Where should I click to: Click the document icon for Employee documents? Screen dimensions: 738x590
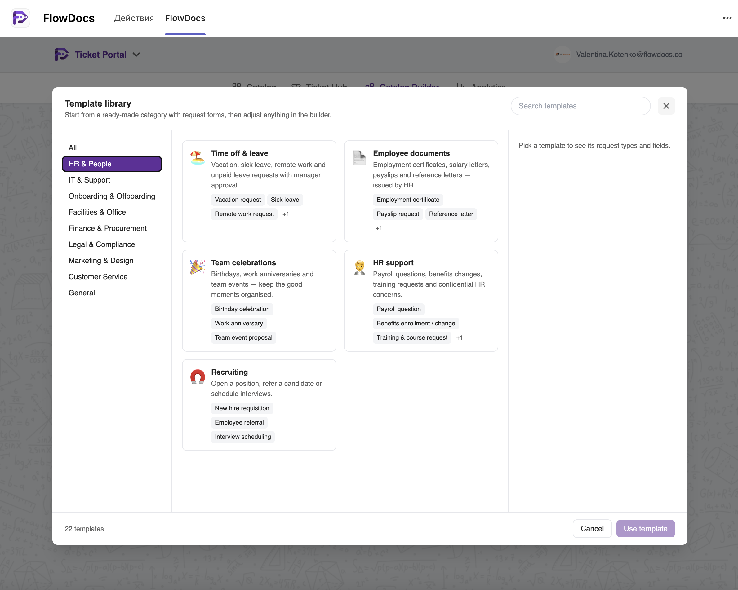click(x=359, y=158)
